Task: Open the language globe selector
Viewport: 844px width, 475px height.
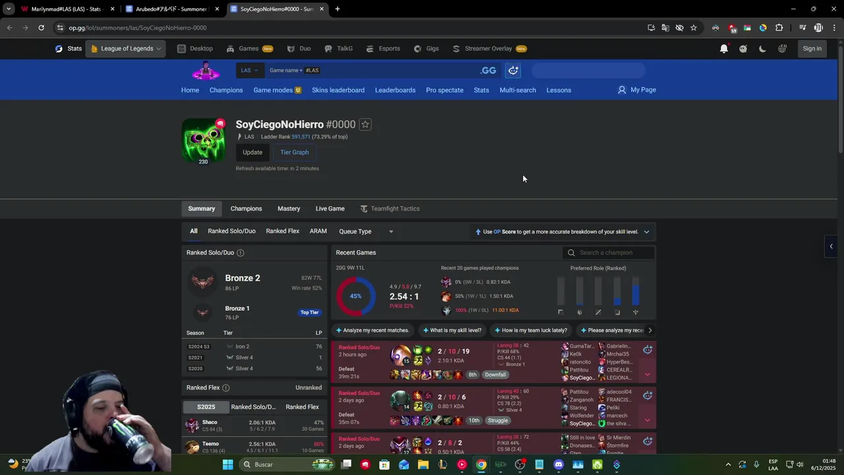Action: [782, 48]
